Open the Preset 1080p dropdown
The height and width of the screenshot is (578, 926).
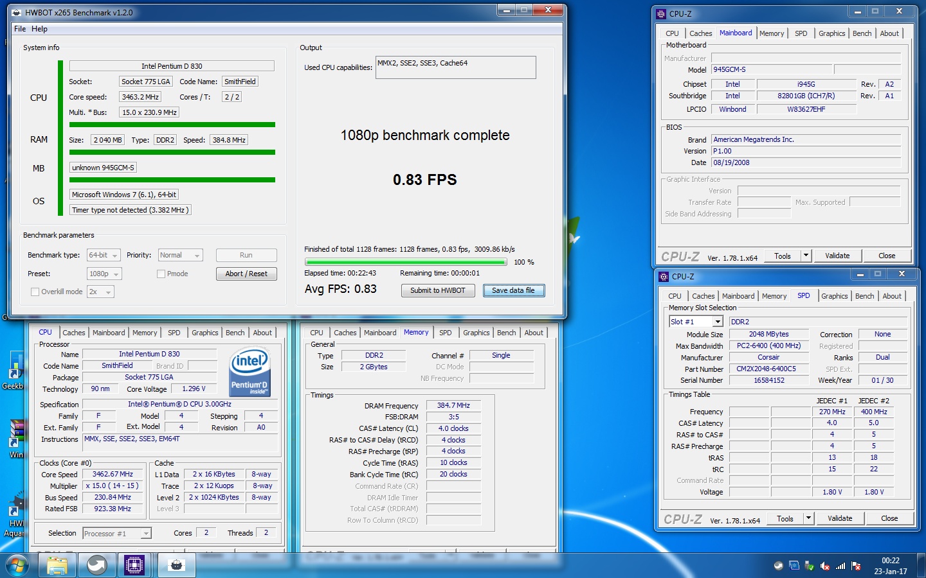coord(104,274)
